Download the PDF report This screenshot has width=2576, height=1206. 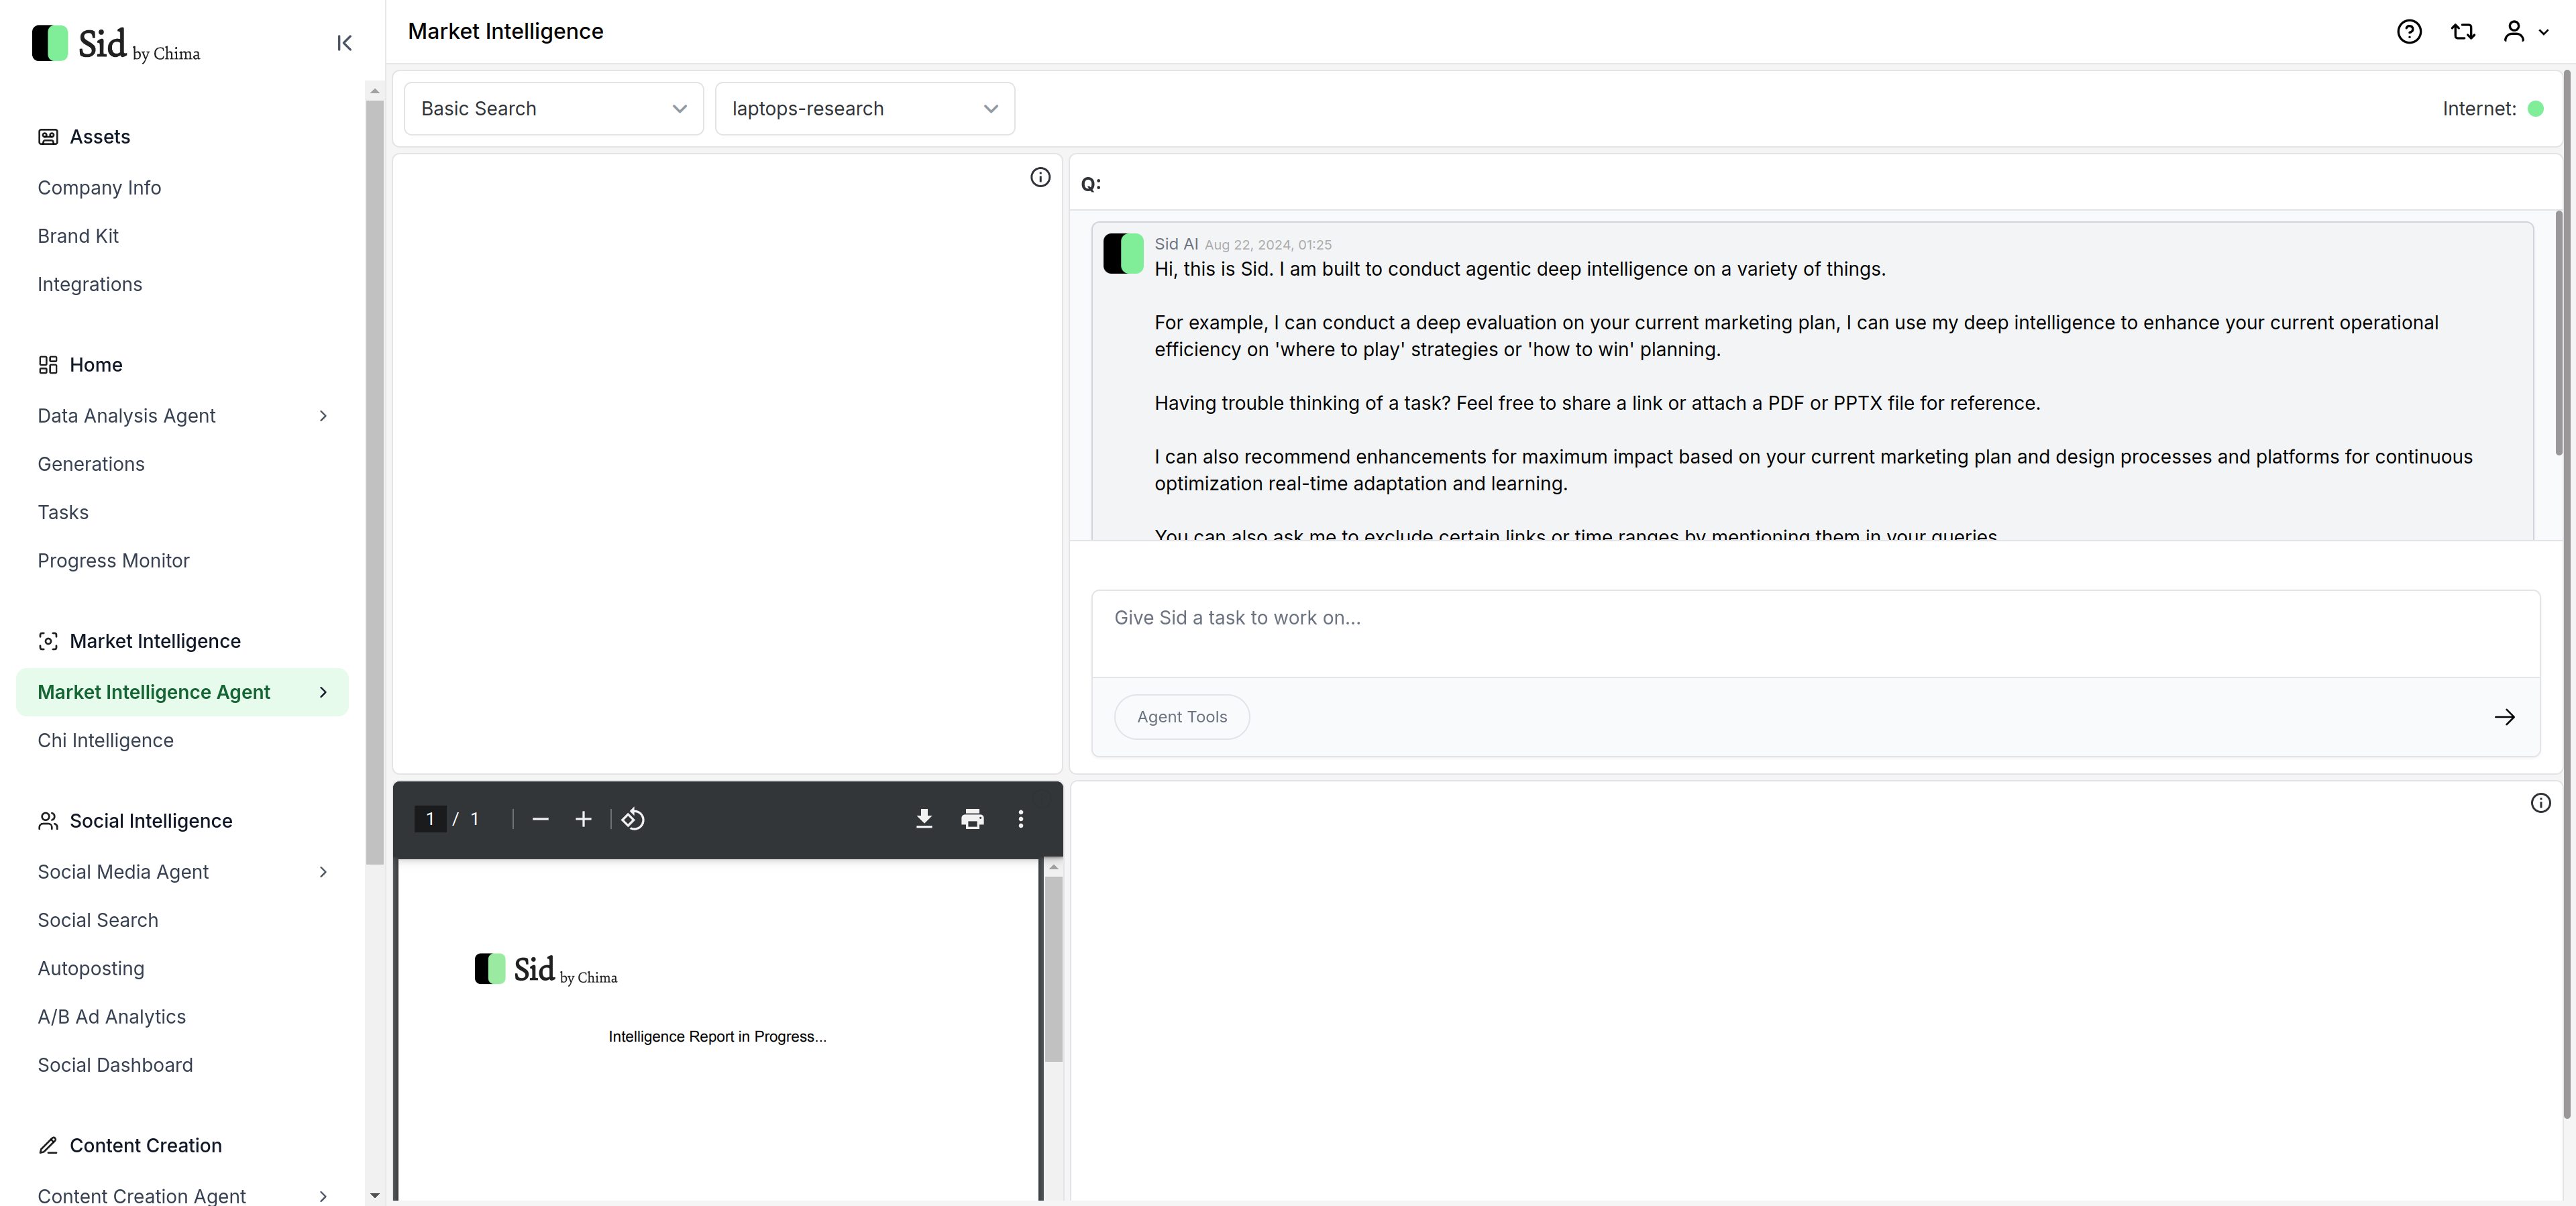point(924,819)
